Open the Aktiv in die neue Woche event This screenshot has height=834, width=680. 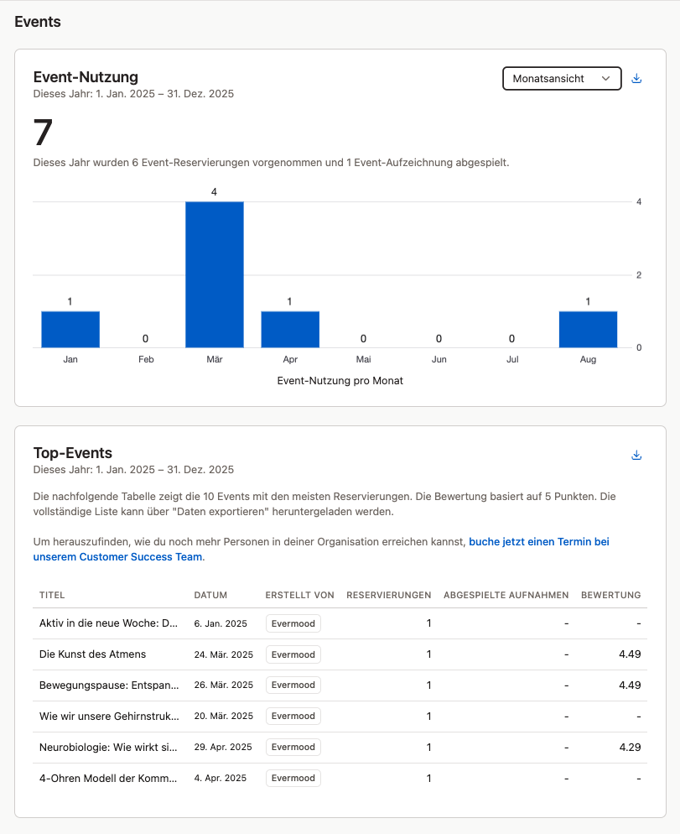(109, 623)
